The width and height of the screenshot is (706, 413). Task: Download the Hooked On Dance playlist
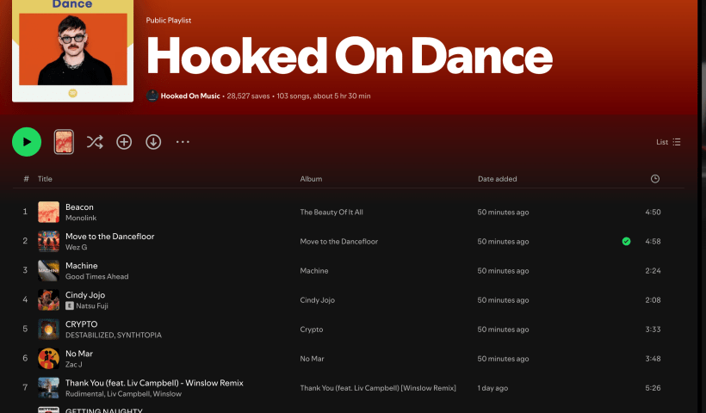click(153, 142)
